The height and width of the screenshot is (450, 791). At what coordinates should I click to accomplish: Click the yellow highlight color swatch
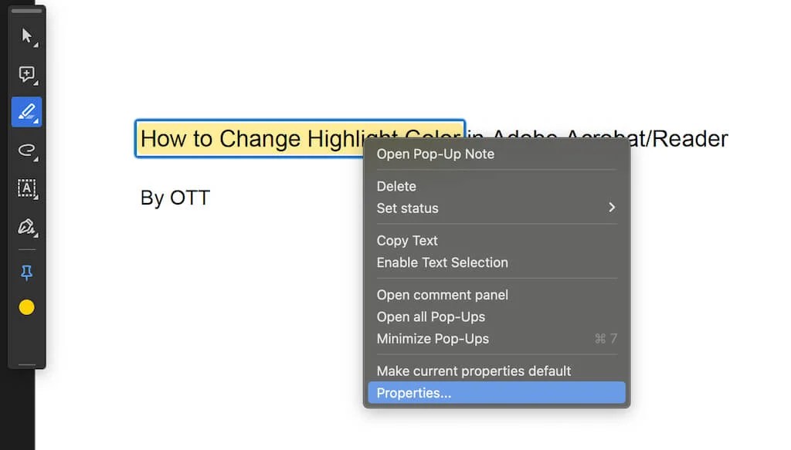click(x=27, y=306)
